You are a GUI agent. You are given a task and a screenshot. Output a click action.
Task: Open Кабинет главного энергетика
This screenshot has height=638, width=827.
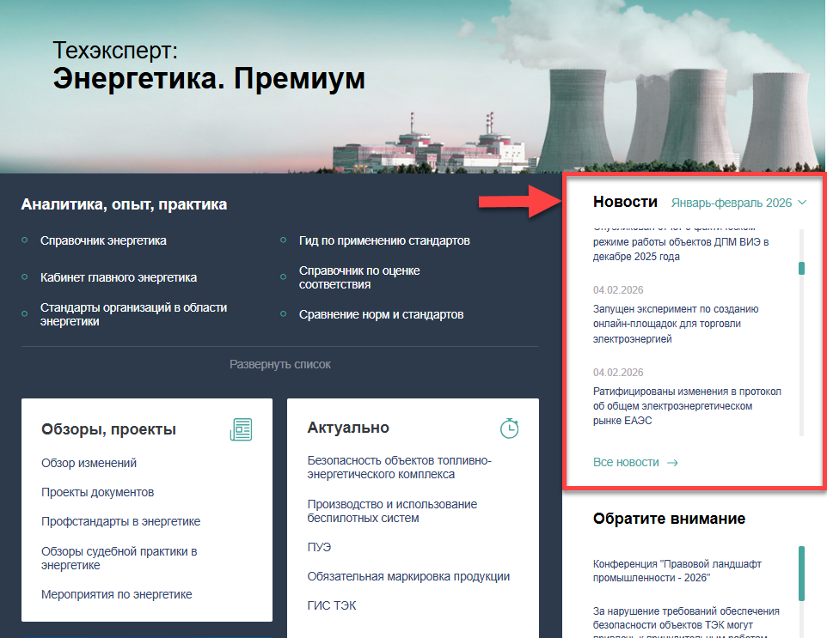pos(119,277)
